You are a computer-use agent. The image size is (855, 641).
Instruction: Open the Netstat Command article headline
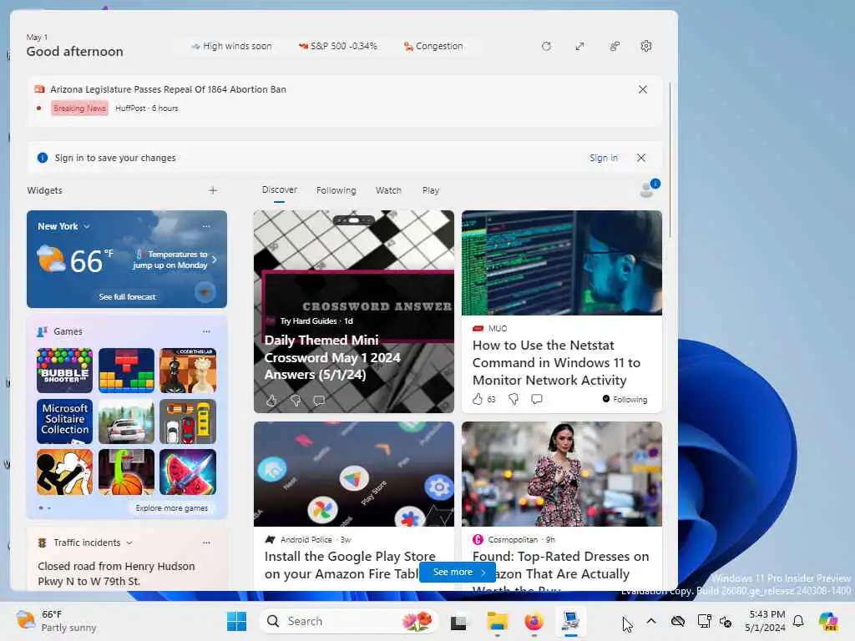pos(556,362)
